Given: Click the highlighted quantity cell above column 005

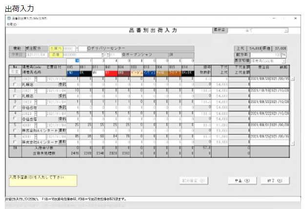Looking at the screenshot, I should pos(77,61).
